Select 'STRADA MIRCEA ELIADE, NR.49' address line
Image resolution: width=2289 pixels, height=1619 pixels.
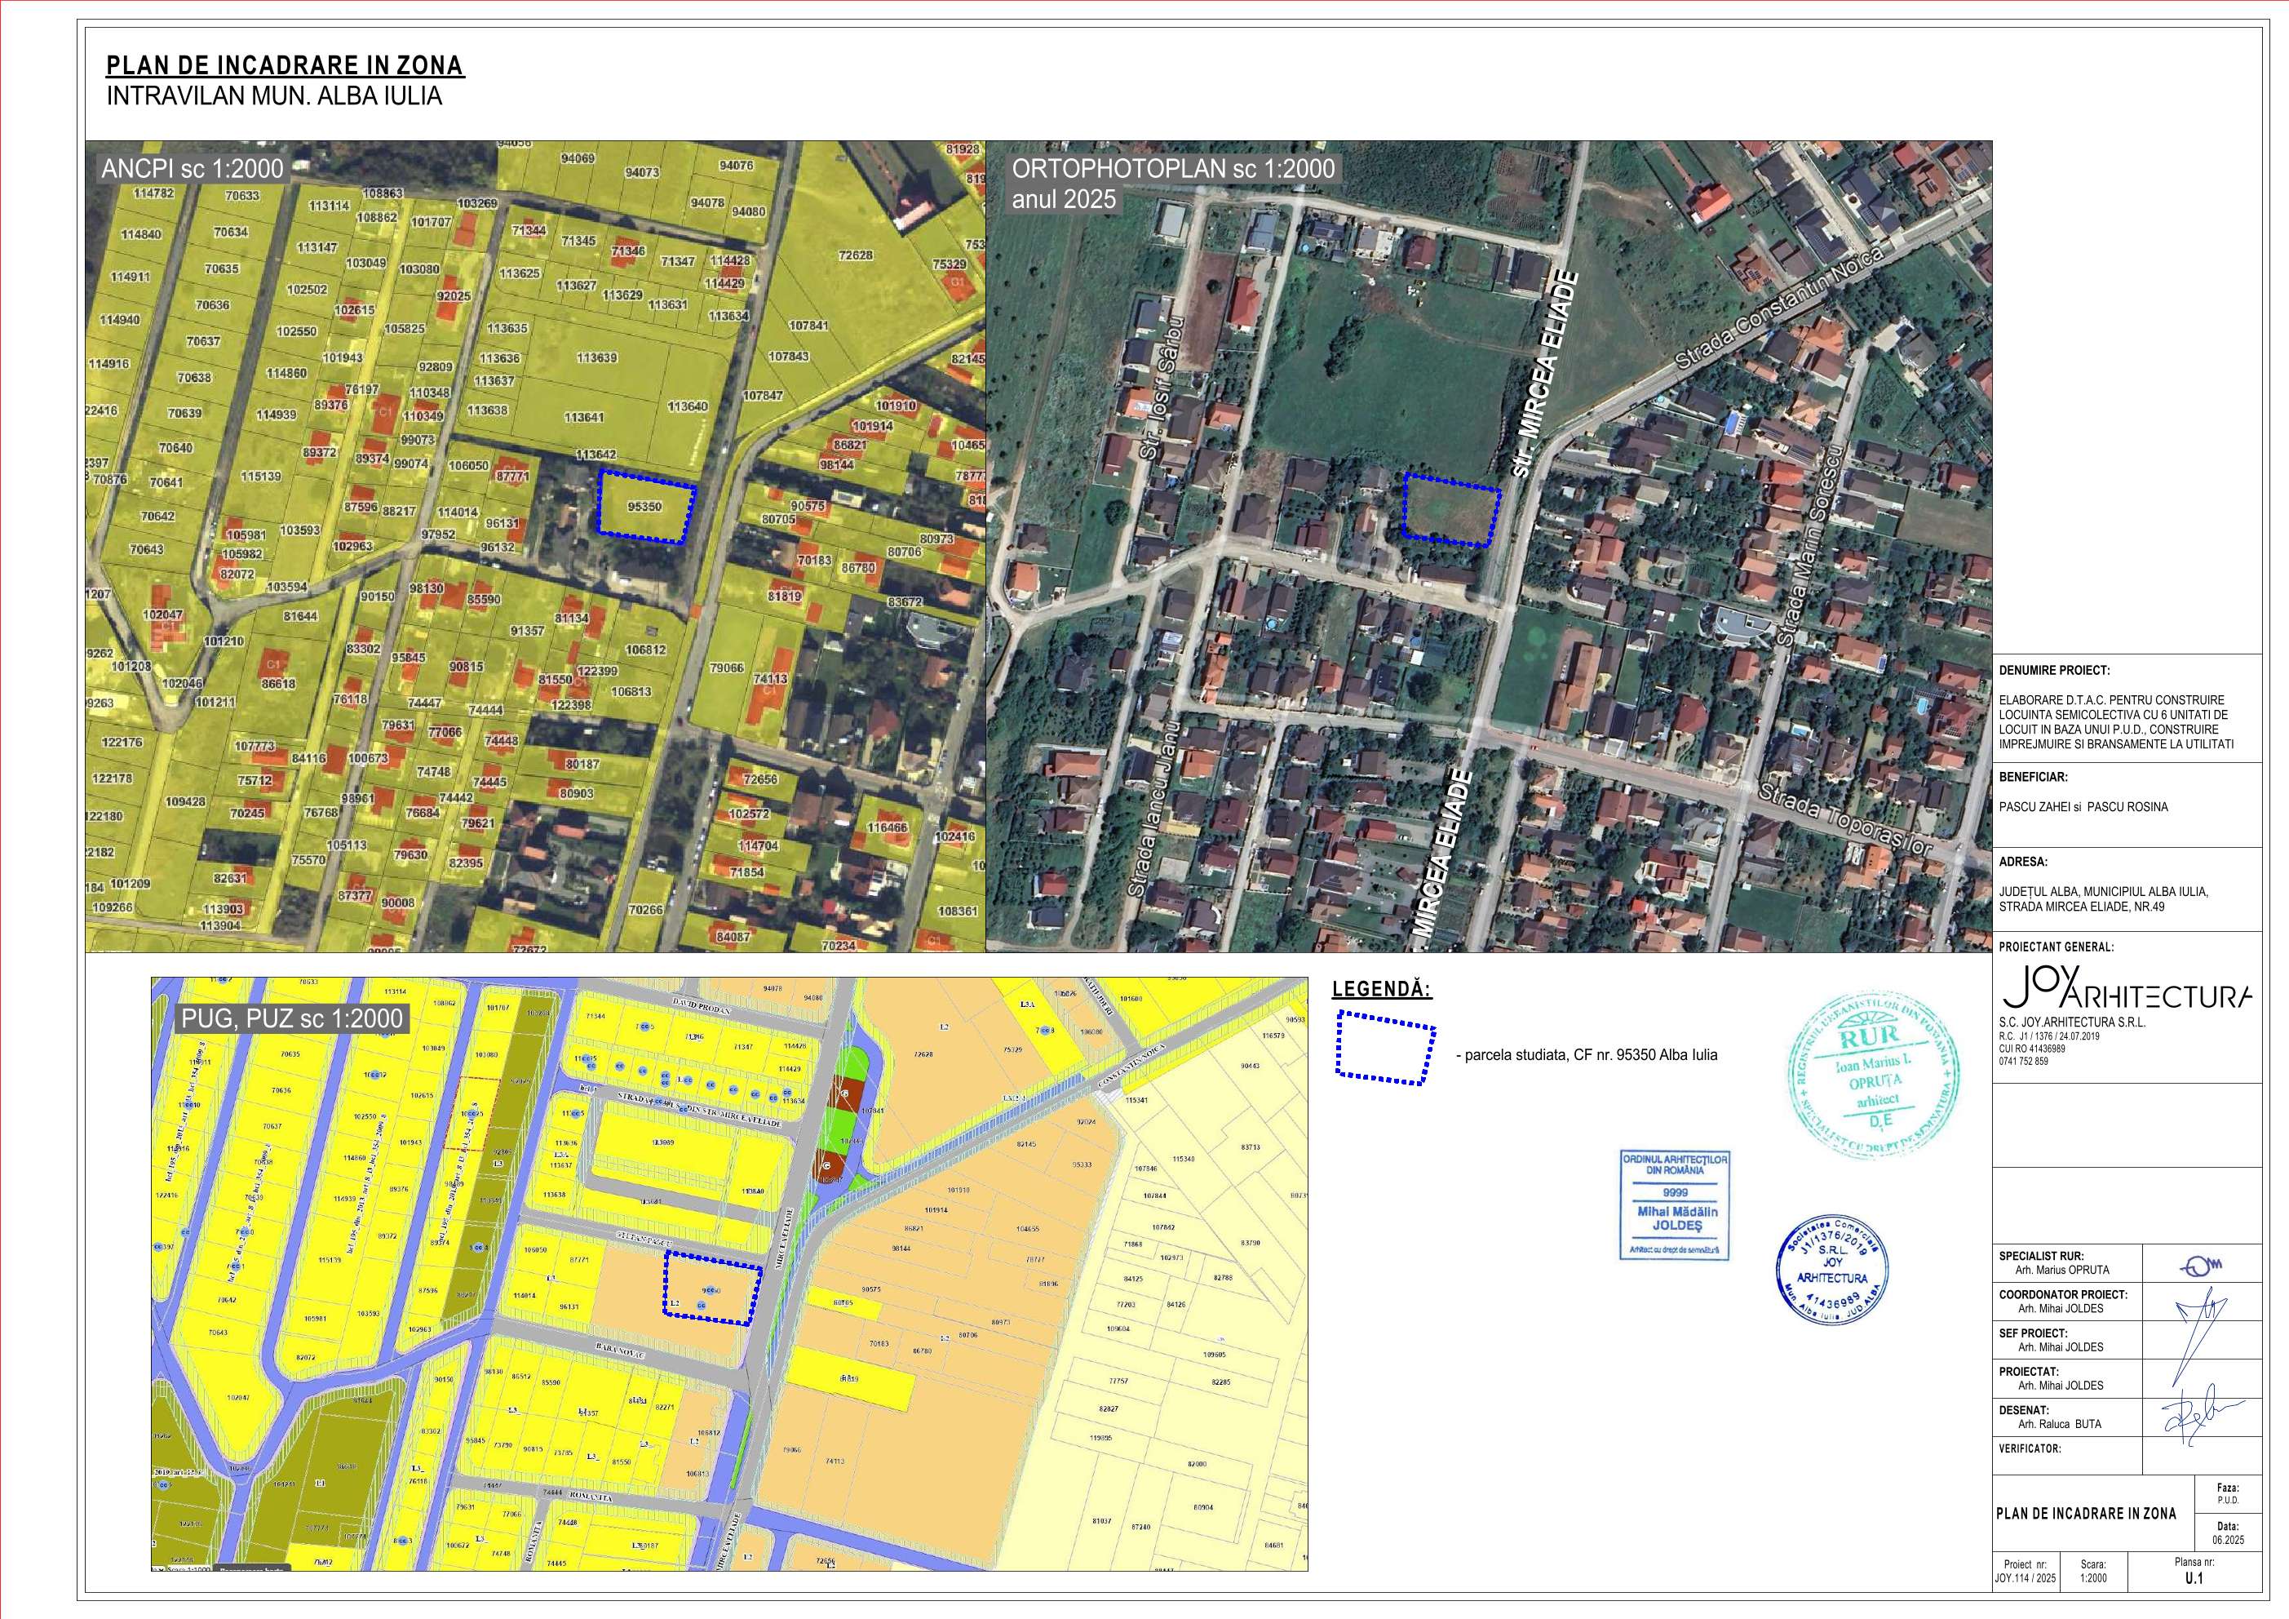pyautogui.click(x=2082, y=907)
